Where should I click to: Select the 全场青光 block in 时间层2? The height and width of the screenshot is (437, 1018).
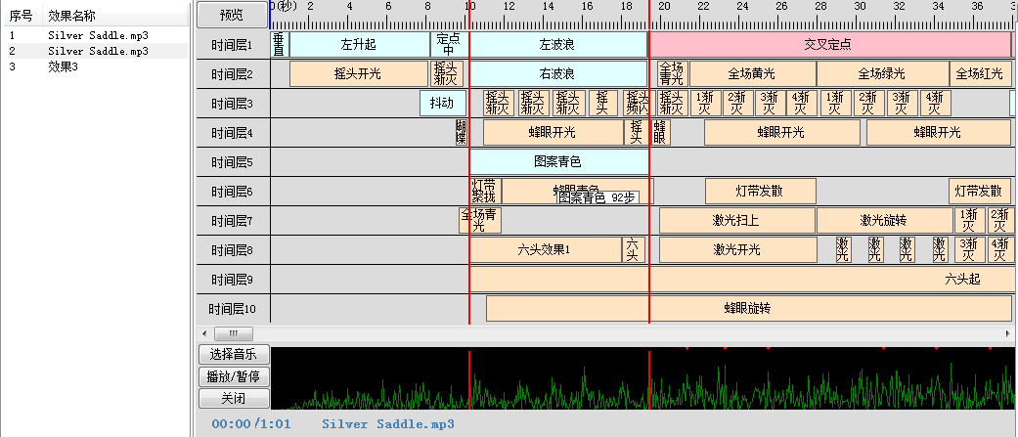(672, 74)
